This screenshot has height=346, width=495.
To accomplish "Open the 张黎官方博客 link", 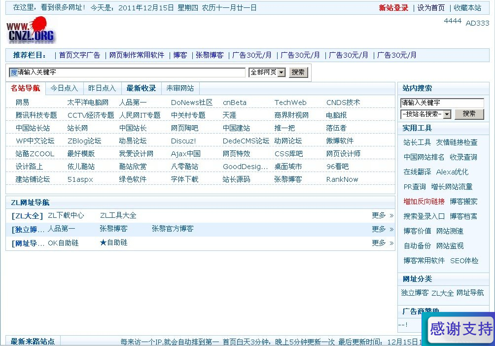I will (173, 229).
